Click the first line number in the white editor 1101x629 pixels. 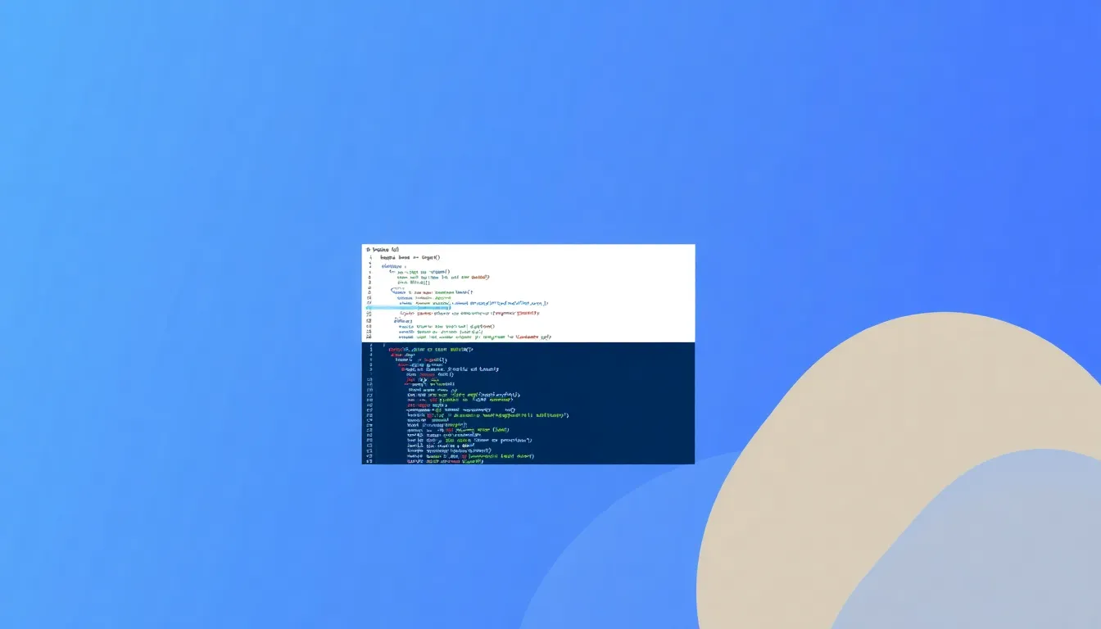370,257
